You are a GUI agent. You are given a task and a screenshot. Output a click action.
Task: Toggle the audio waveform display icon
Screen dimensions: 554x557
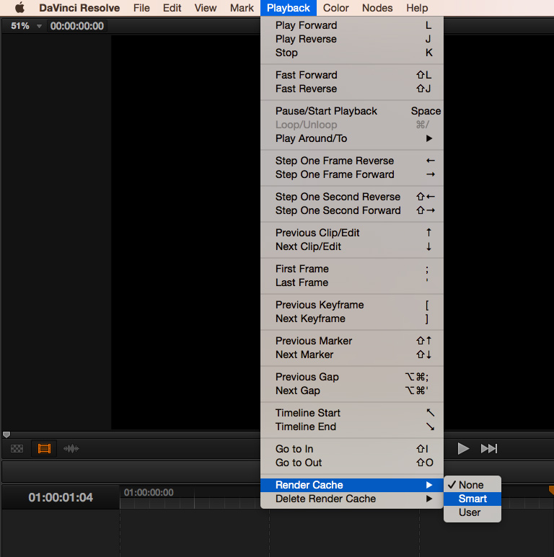(71, 449)
